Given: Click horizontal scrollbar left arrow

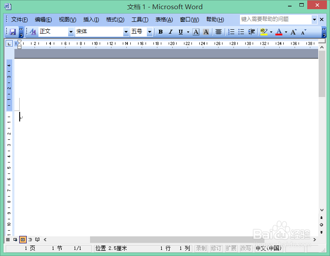Looking at the screenshot, I should pos(45,239).
